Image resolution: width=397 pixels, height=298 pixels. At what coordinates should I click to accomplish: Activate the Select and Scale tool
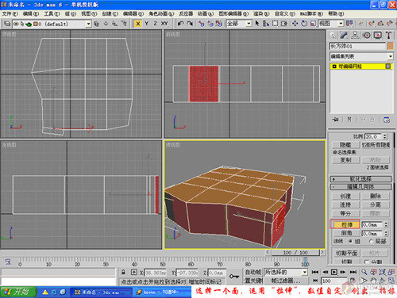pos(313,24)
